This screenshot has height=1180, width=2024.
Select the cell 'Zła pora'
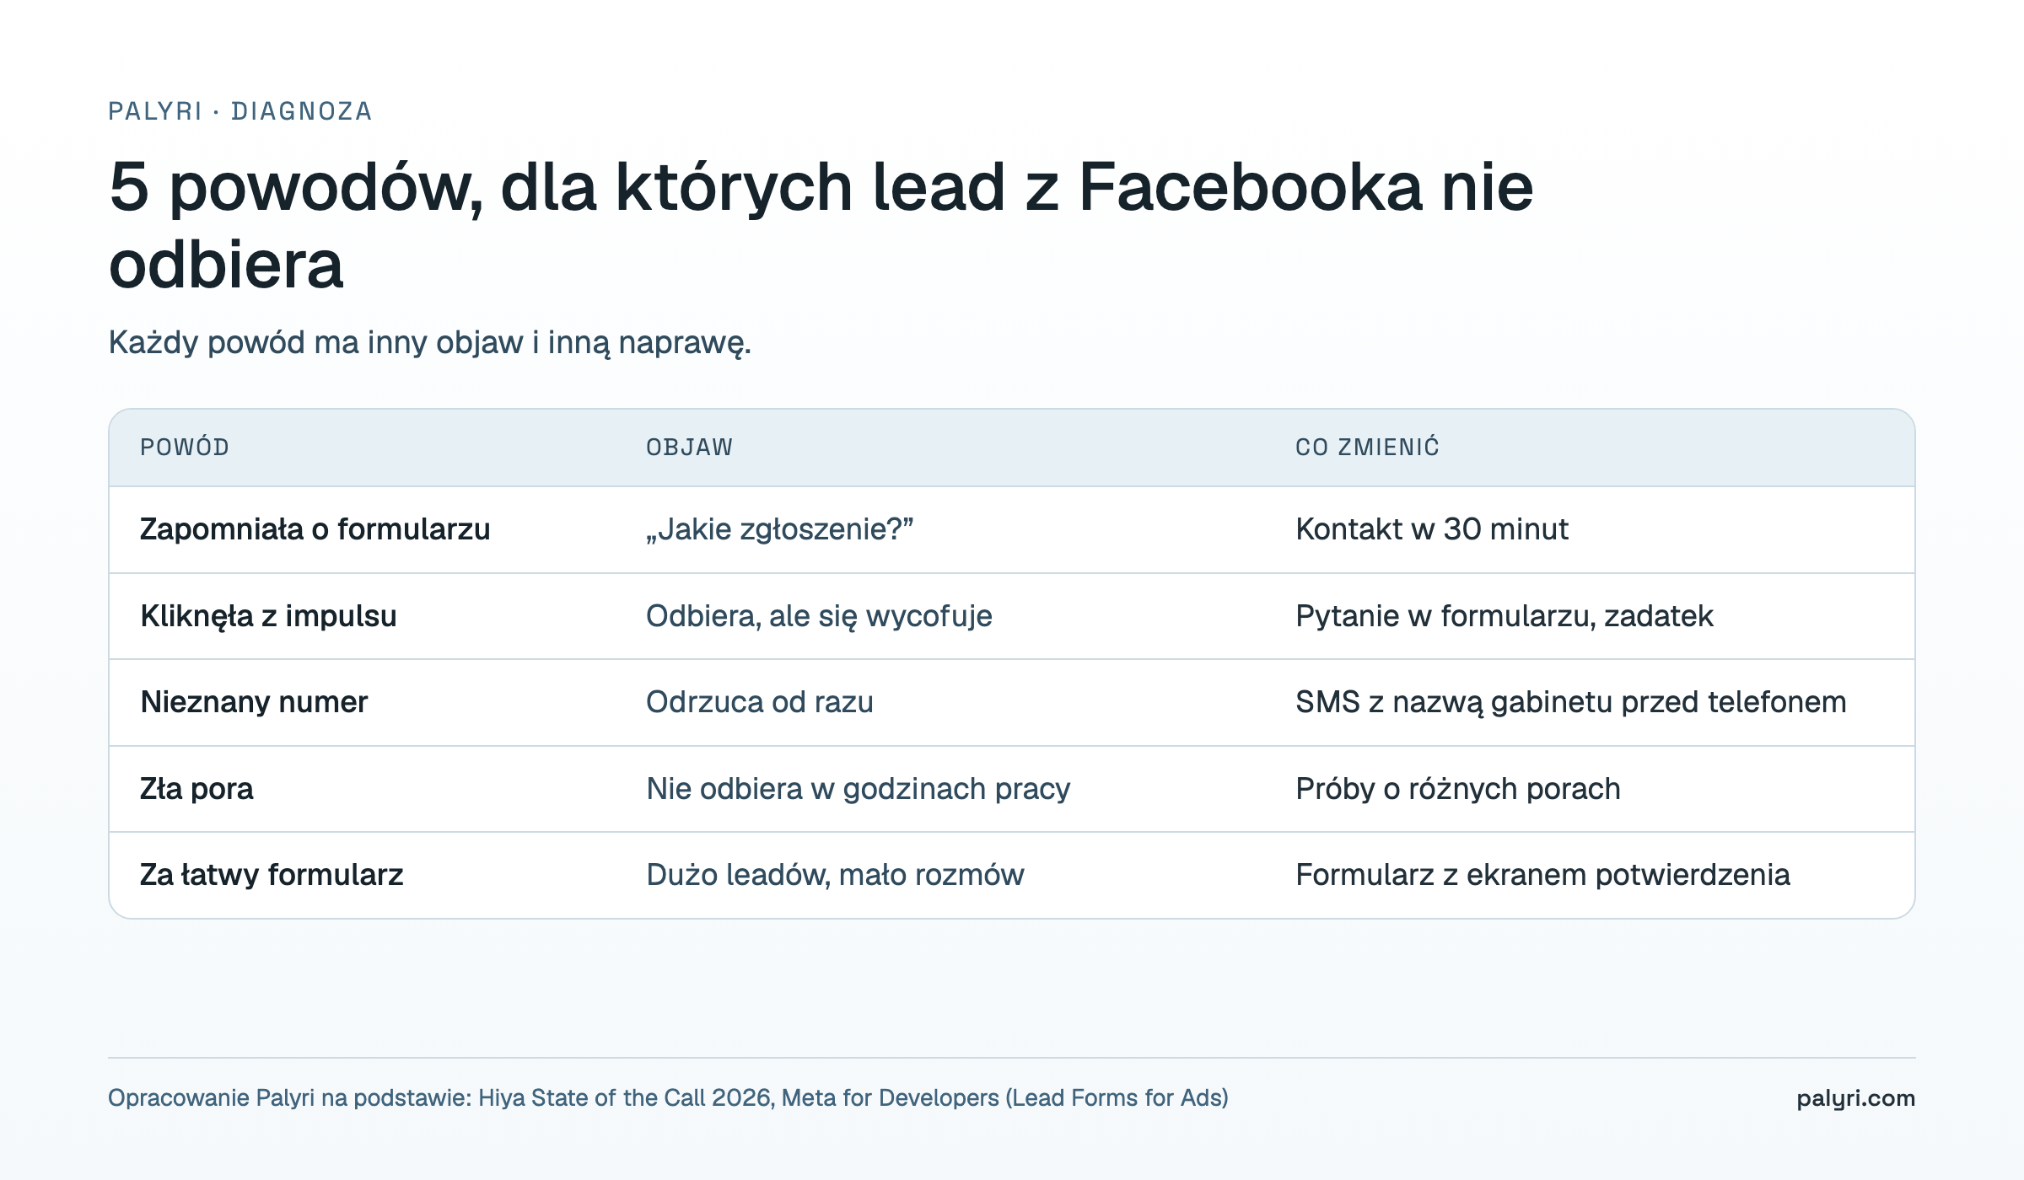tap(196, 789)
